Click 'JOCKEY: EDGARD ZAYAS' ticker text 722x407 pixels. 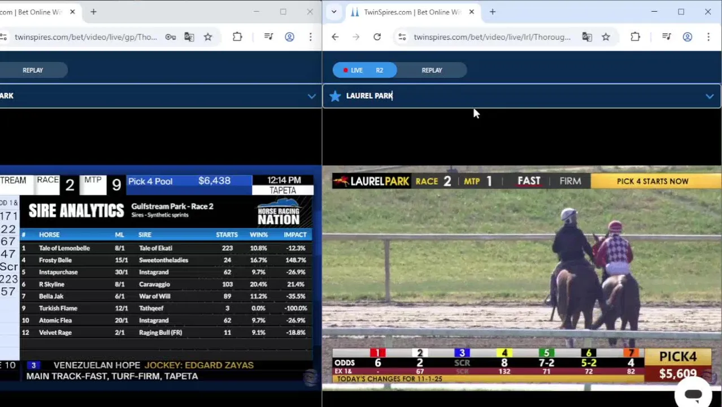[x=199, y=365]
